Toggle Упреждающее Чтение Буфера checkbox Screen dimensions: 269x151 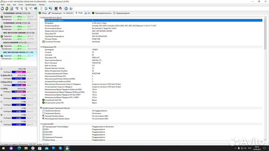click(x=43, y=127)
